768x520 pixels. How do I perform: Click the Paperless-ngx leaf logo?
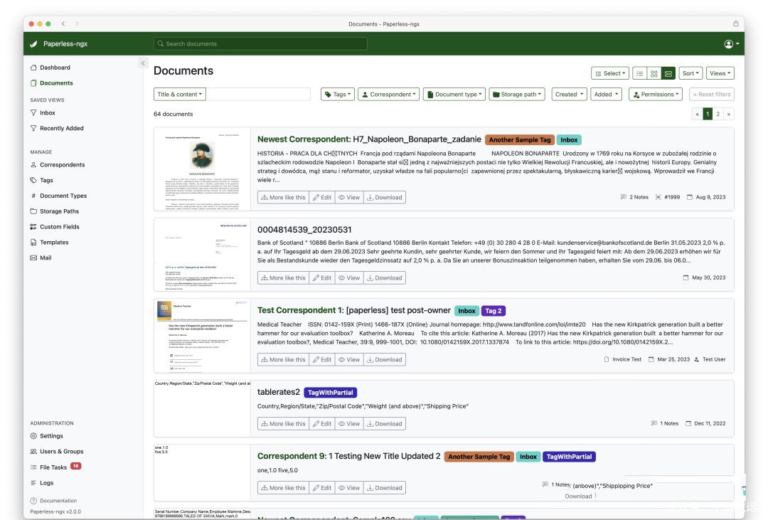(34, 44)
